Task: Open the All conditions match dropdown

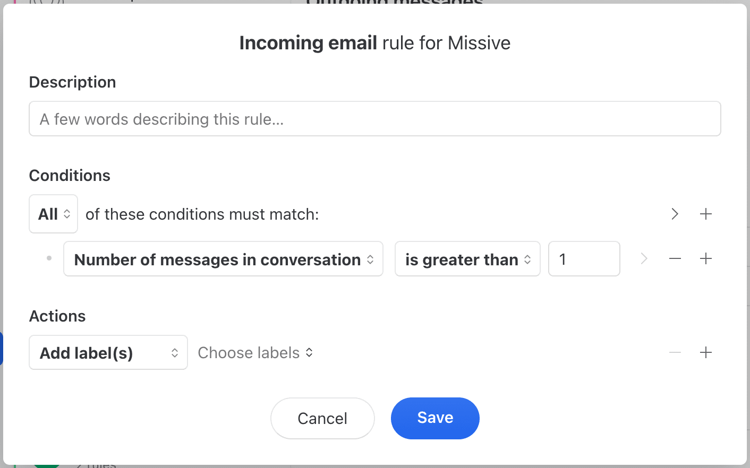Action: tap(53, 214)
